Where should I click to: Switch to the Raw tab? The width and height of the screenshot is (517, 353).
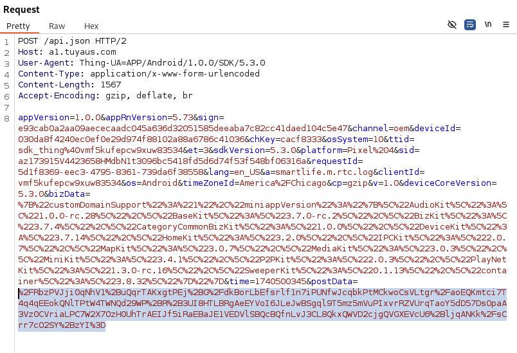point(57,26)
